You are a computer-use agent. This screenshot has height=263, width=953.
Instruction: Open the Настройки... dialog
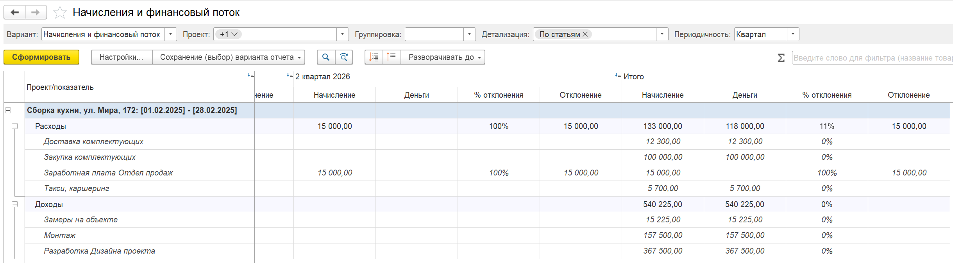(122, 57)
